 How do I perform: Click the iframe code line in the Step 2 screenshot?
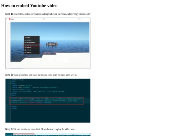tap(47, 101)
